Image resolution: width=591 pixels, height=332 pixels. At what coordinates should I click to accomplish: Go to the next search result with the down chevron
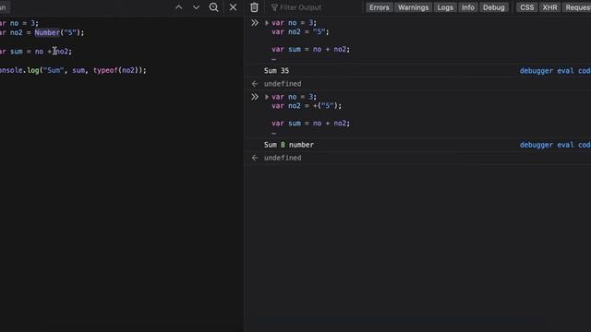click(196, 7)
